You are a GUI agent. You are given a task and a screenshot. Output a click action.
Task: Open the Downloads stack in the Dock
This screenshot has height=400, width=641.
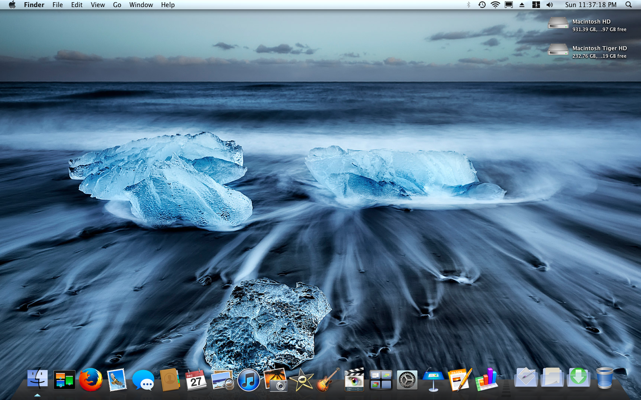tap(578, 378)
